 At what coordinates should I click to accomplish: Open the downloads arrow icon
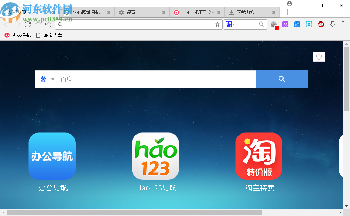pyautogui.click(x=333, y=24)
